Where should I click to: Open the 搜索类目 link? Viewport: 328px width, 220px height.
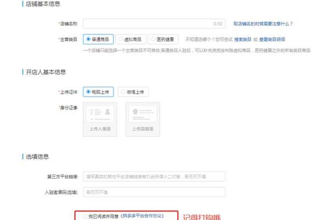click(x=243, y=39)
